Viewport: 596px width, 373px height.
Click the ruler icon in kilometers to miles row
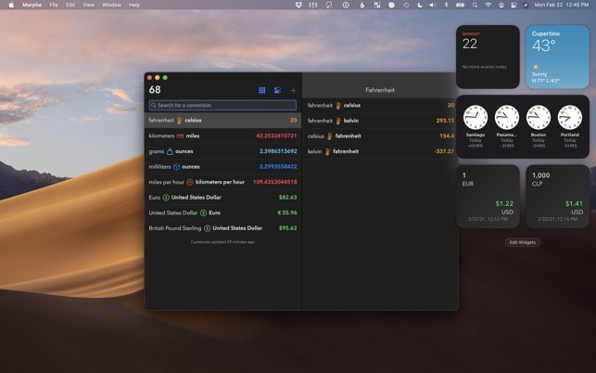[x=180, y=135]
